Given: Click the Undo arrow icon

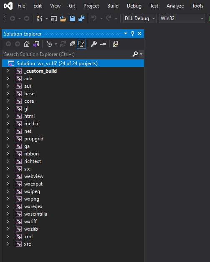Looking at the screenshot, I should (94, 18).
